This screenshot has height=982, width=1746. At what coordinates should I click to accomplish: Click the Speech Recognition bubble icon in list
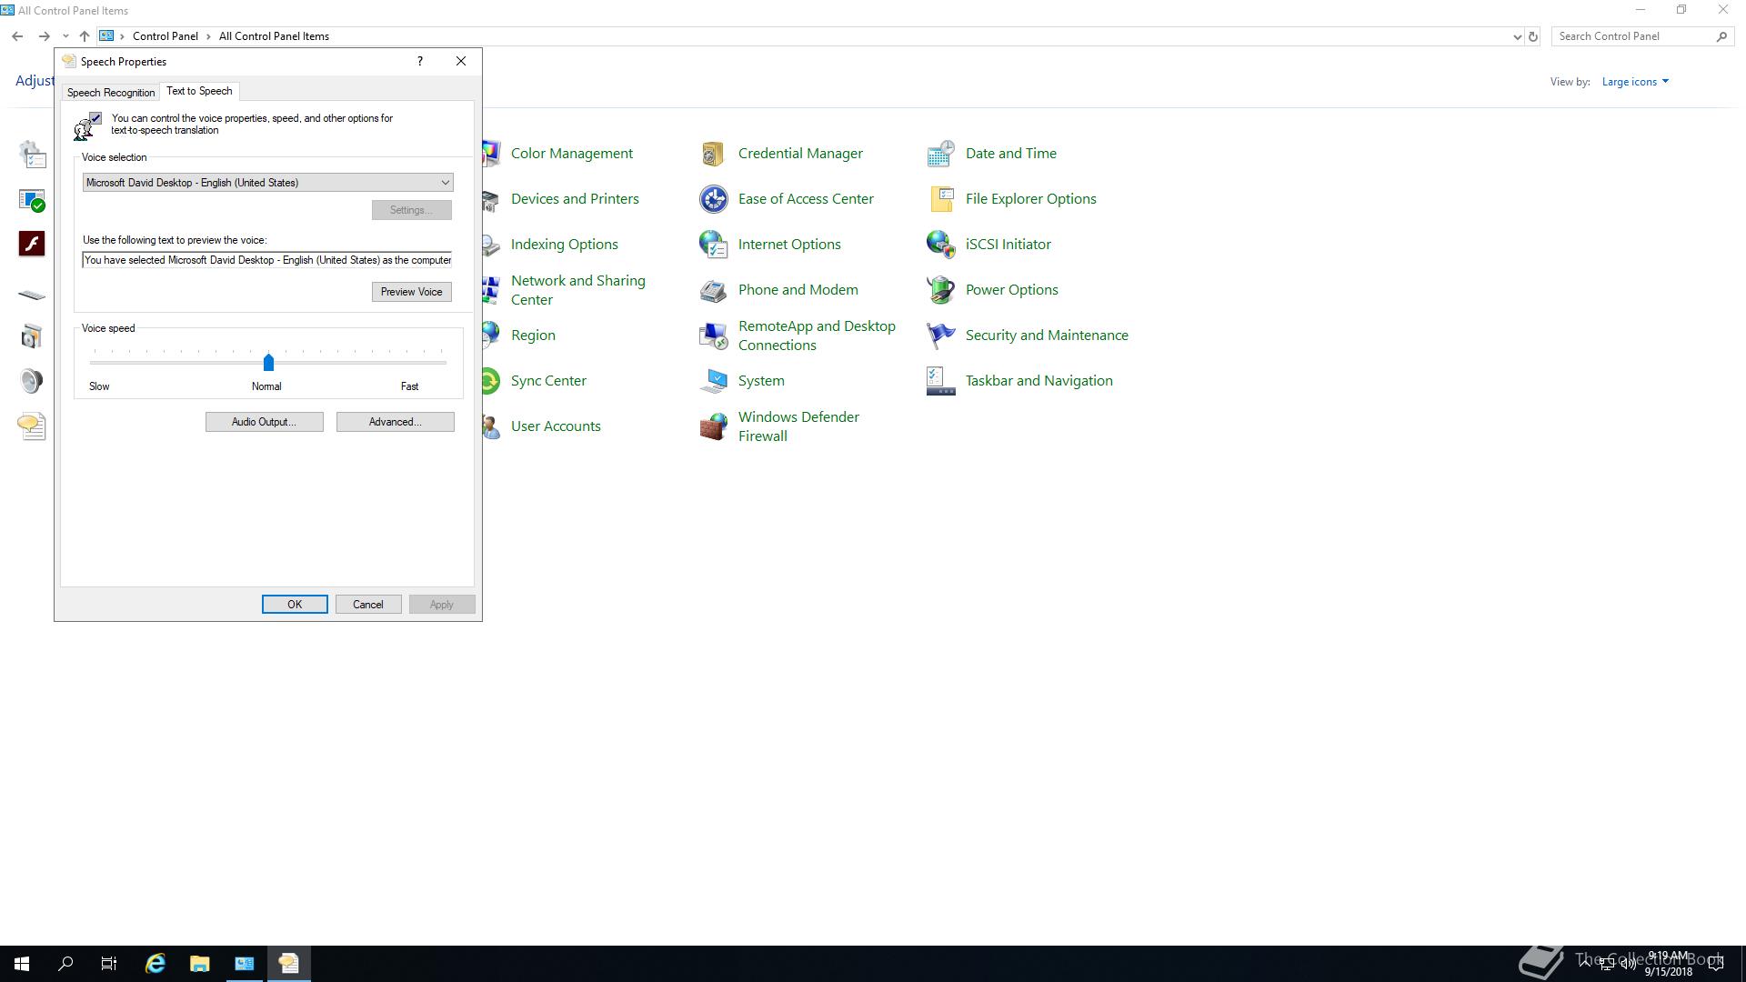32,426
